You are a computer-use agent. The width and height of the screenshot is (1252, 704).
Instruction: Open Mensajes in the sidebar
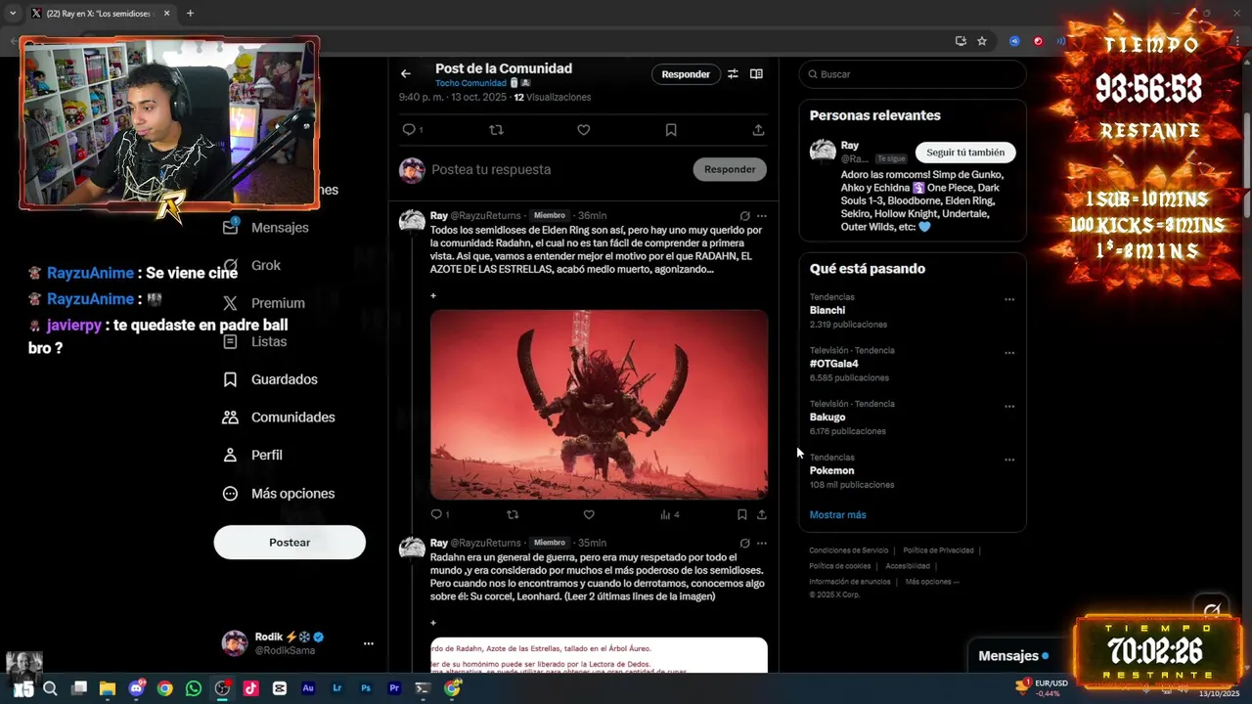click(266, 227)
